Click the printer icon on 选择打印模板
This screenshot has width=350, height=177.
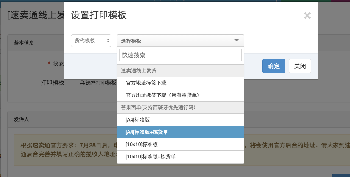[82, 83]
